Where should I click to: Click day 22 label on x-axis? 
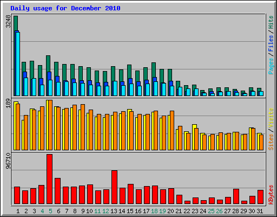click(187, 211)
